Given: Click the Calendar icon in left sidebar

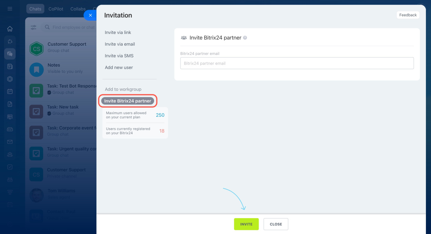Looking at the screenshot, I should [x=10, y=91].
